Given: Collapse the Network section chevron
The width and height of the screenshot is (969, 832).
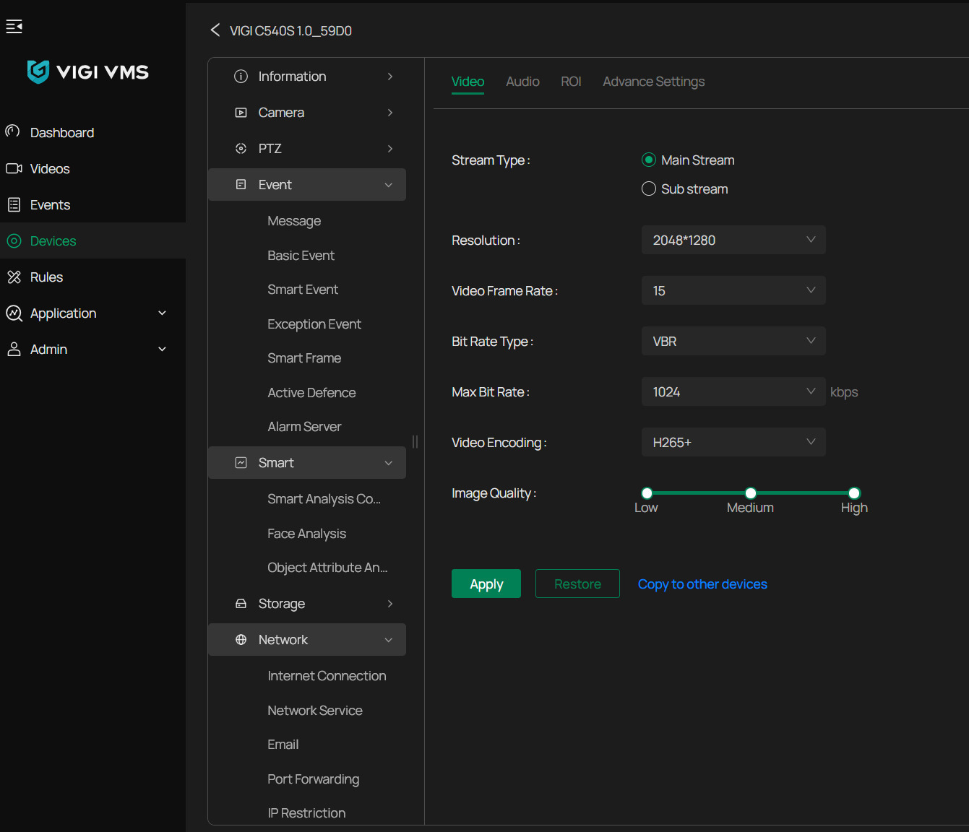Looking at the screenshot, I should point(389,640).
